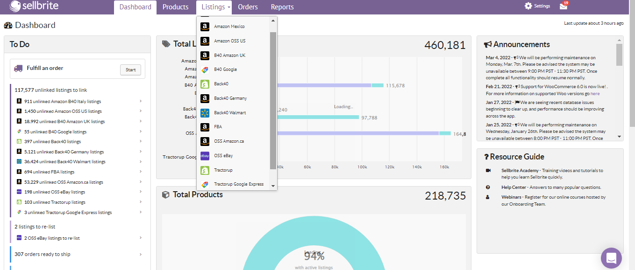Start fulfilling an order
This screenshot has height=270, width=635.
pyautogui.click(x=131, y=70)
